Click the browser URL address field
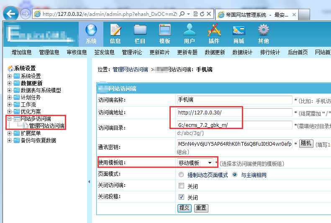The height and width of the screenshot is (223, 331). (x=110, y=14)
